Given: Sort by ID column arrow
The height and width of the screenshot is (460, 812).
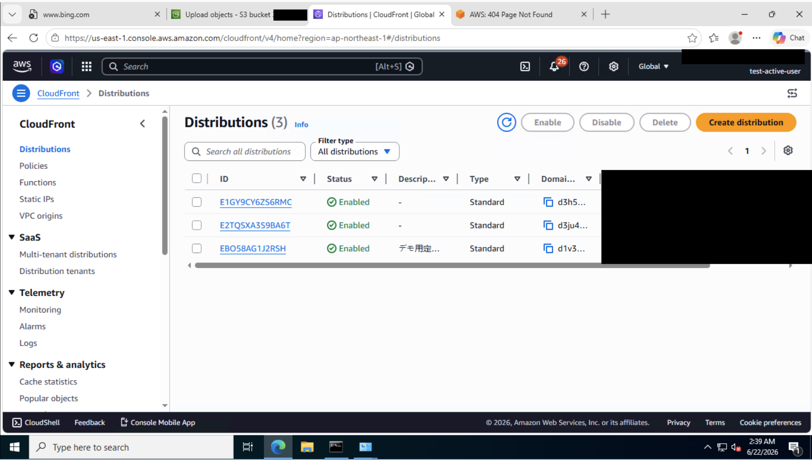Looking at the screenshot, I should pos(303,179).
